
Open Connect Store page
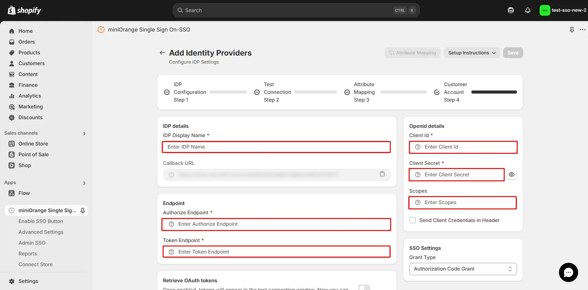(x=35, y=264)
